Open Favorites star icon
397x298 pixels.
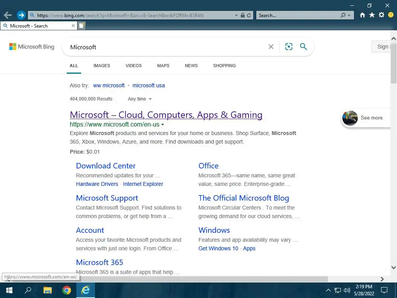pos(372,15)
